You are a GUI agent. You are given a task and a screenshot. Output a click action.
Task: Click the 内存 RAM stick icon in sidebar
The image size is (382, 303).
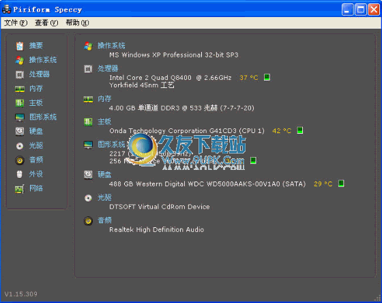coord(20,89)
